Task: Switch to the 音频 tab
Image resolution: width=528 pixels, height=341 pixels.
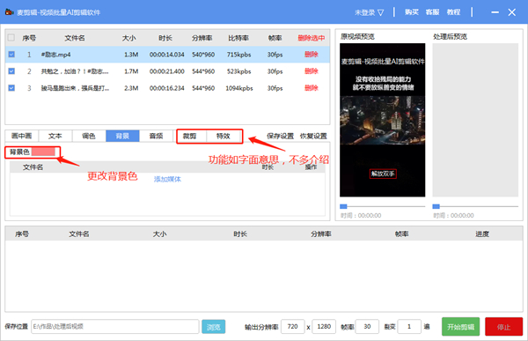Action: tap(157, 136)
